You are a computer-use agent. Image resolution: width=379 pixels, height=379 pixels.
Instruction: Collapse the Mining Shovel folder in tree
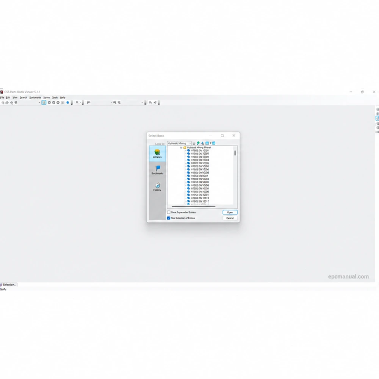tap(181, 147)
